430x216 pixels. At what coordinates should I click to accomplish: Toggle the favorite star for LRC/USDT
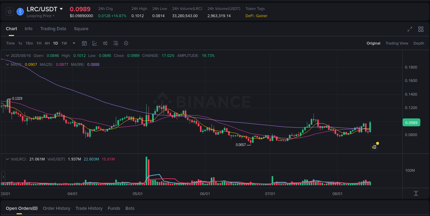click(9, 11)
